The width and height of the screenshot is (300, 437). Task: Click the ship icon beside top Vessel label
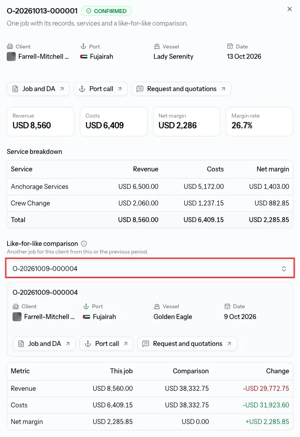pos(157,46)
